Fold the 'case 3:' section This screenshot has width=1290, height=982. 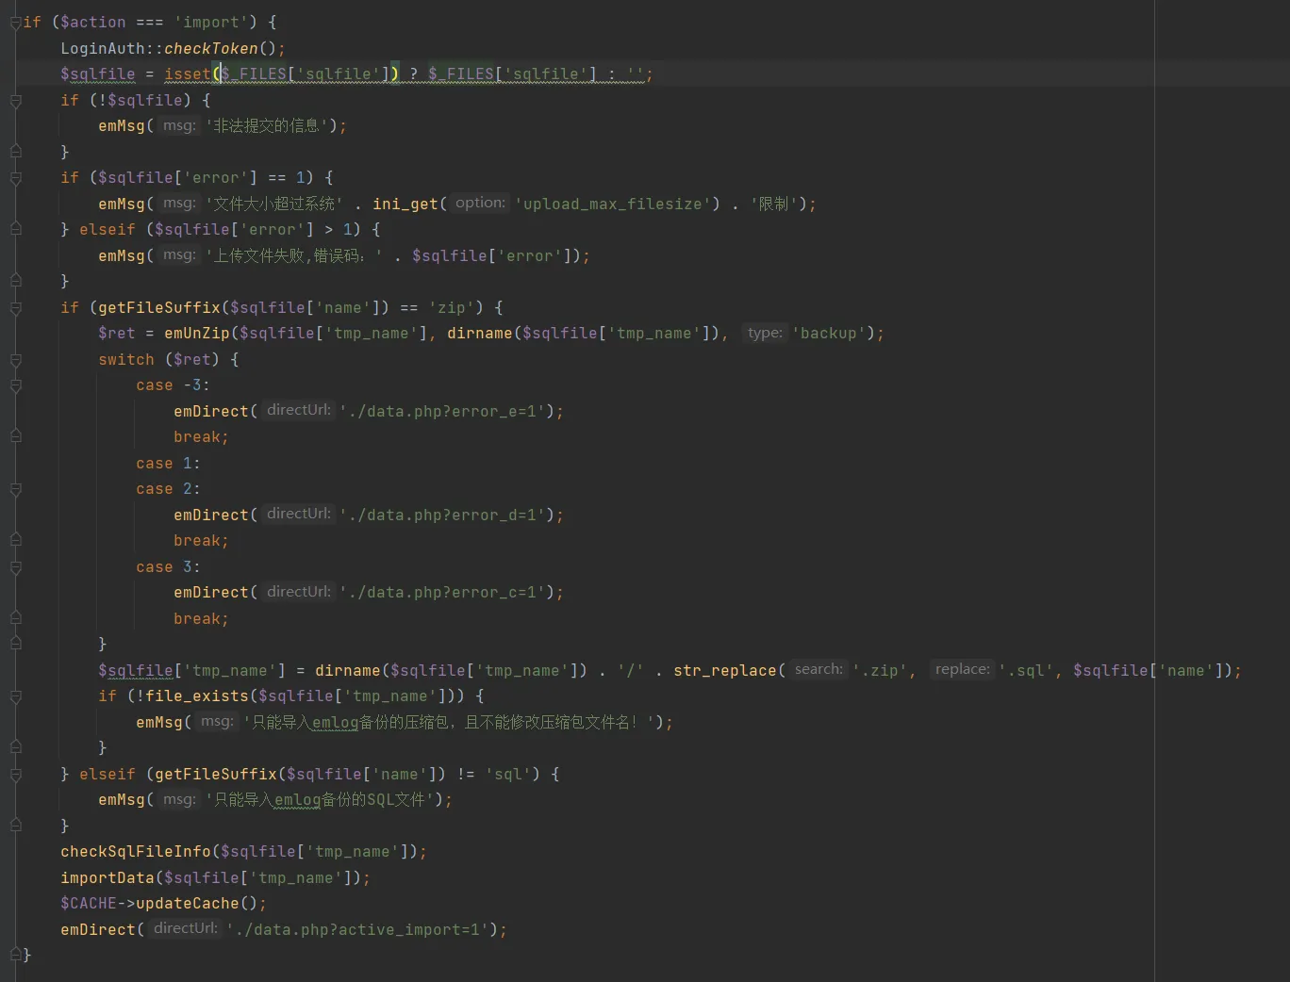click(x=15, y=567)
